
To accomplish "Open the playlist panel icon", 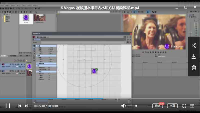I will (192, 106).
